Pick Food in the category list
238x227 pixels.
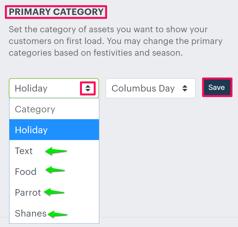click(x=25, y=172)
